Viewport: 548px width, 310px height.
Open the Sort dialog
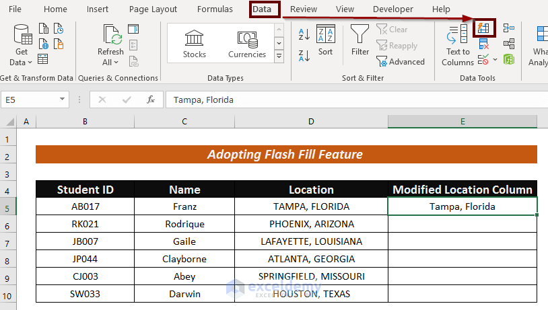[x=325, y=40]
